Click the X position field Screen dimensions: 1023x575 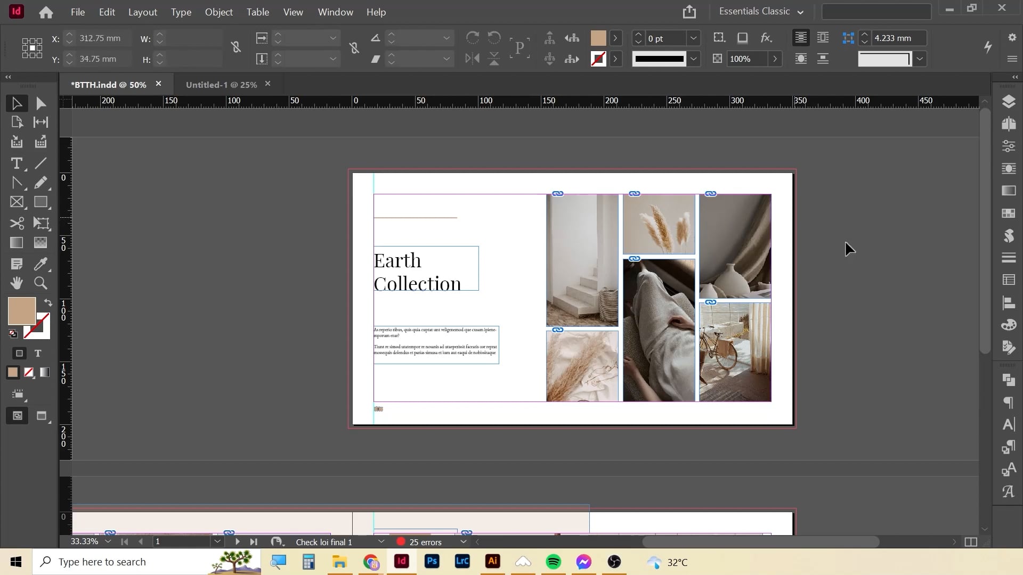pyautogui.click(x=104, y=38)
